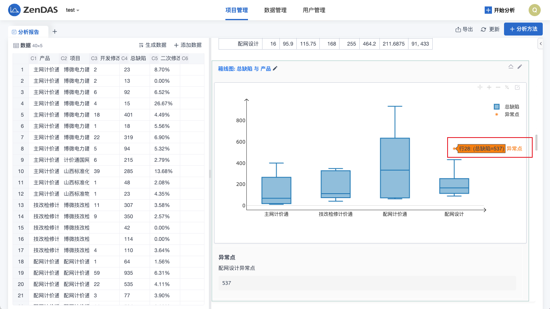This screenshot has height=309, width=550.
Task: Click the 导出 export button
Action: [464, 29]
